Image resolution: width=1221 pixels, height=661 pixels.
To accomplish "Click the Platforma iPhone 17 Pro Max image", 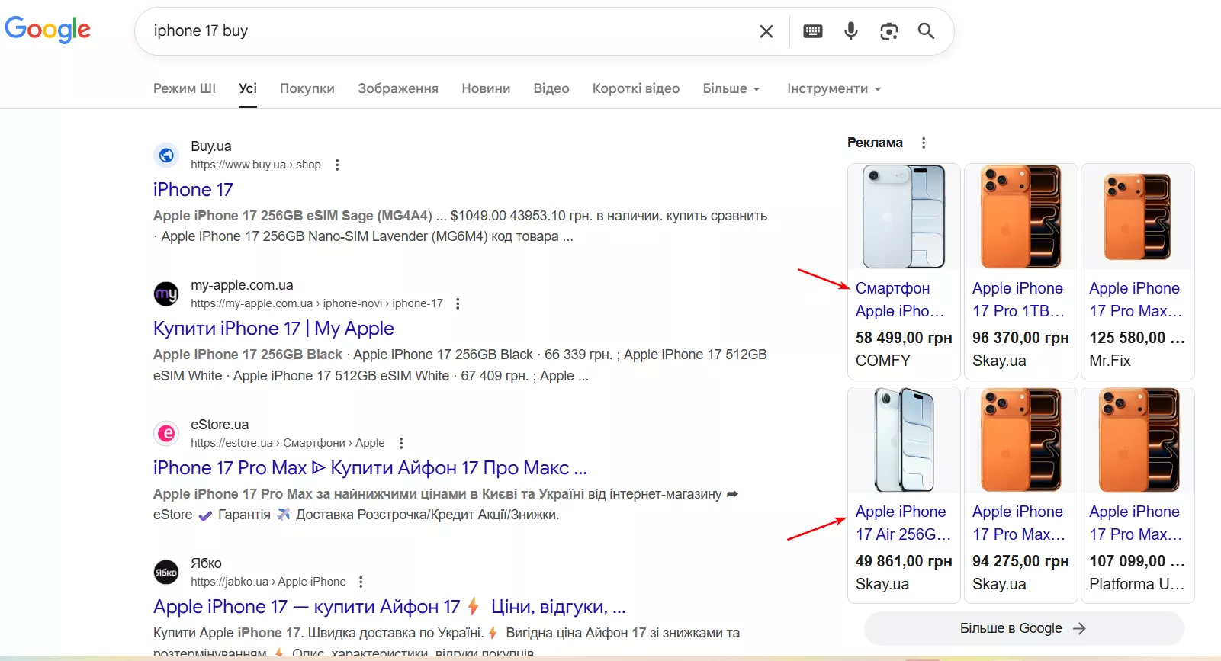I will tap(1137, 440).
